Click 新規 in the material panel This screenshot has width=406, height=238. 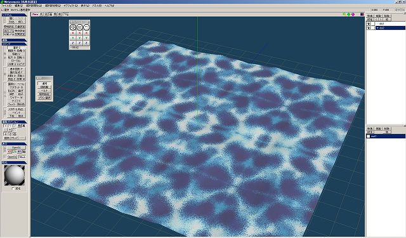tap(370, 129)
